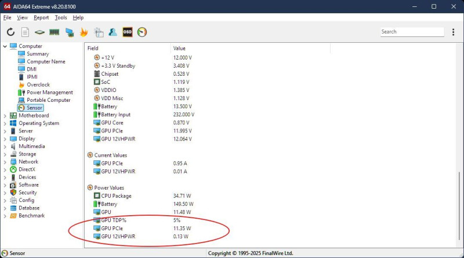Open the Report menu
The height and width of the screenshot is (258, 464).
tap(41, 17)
